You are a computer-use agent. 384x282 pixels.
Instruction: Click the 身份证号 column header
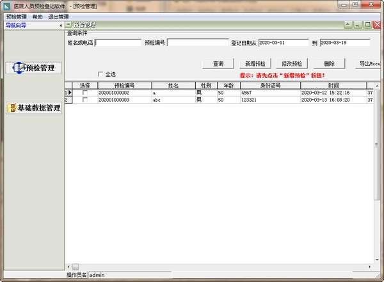pyautogui.click(x=270, y=86)
